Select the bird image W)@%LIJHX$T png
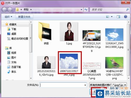 coord(114,63)
